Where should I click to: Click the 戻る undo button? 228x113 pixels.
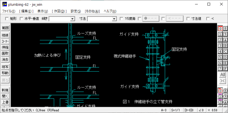[x=5, y=80]
